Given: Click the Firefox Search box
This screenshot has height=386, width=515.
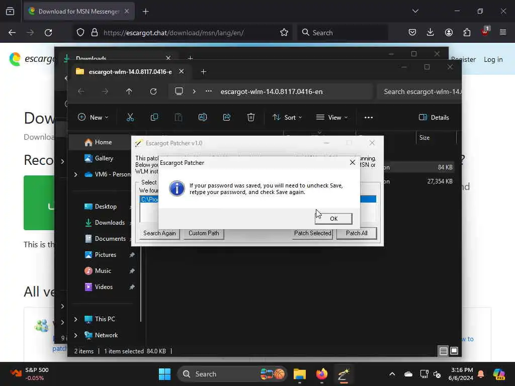Looking at the screenshot, I should pos(342,33).
